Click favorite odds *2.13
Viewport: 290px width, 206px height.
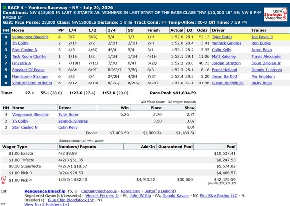point(204,37)
